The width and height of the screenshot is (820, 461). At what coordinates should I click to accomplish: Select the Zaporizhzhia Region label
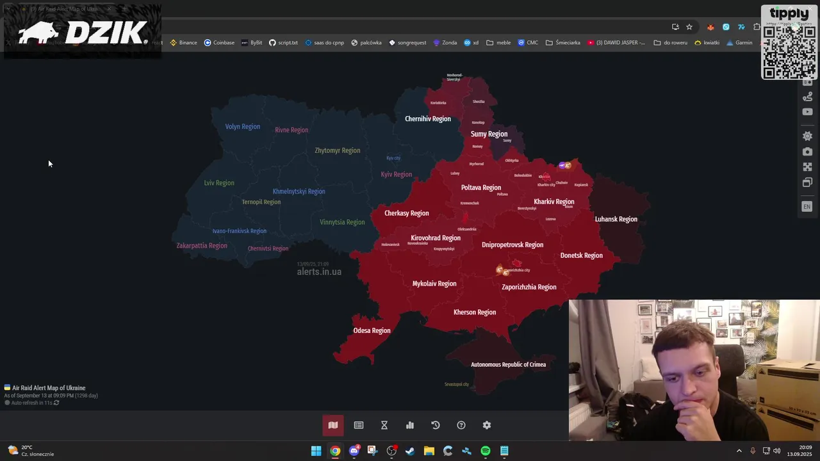tap(529, 287)
